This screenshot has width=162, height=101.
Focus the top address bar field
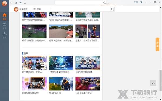pyautogui.click(x=79, y=3)
